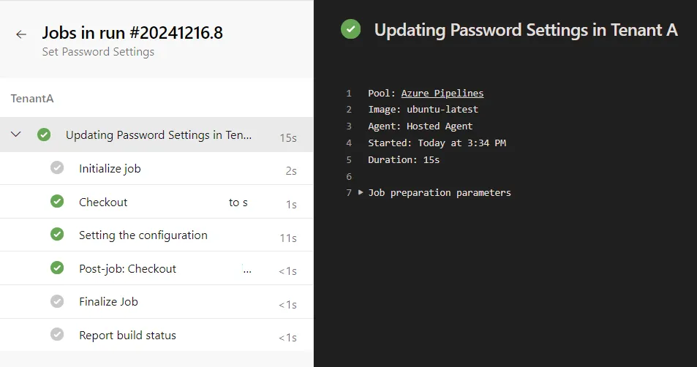Expand Job preparation parameters section
The width and height of the screenshot is (697, 367).
[361, 192]
